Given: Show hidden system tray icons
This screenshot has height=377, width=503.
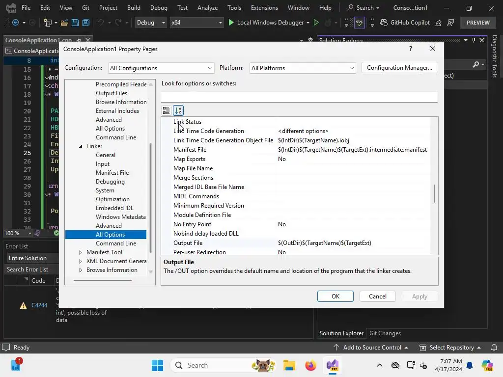Looking at the screenshot, I should pyautogui.click(x=380, y=365).
